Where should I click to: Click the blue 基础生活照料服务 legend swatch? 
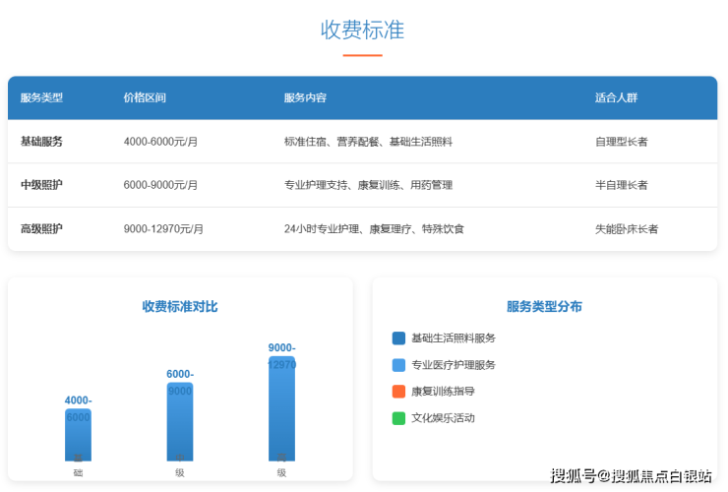(x=398, y=338)
